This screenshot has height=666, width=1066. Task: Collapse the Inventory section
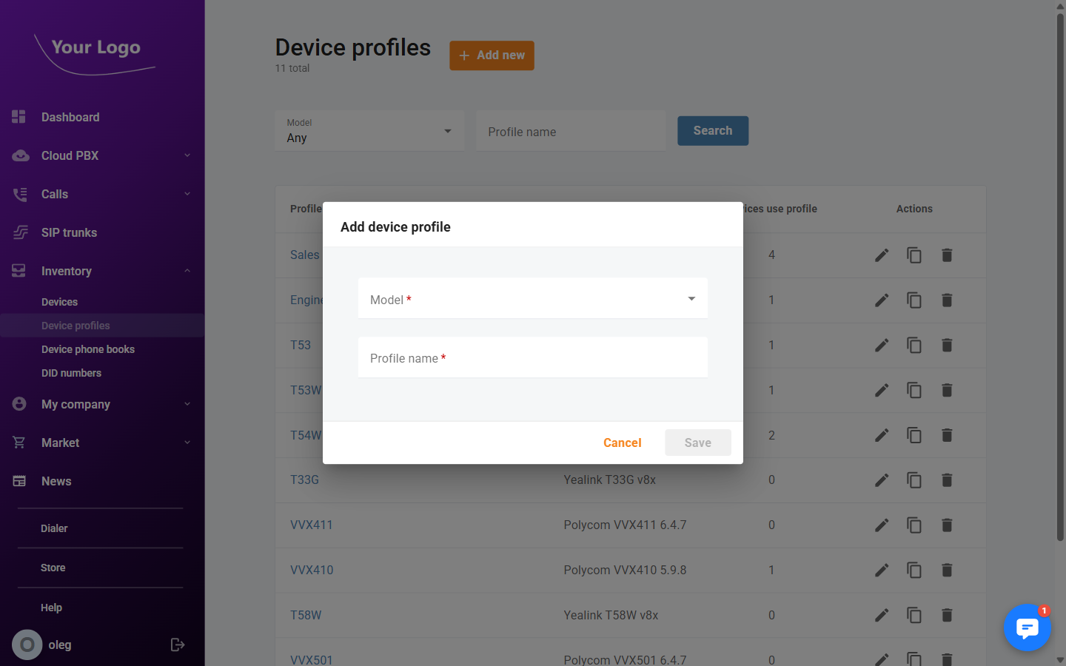tap(187, 271)
